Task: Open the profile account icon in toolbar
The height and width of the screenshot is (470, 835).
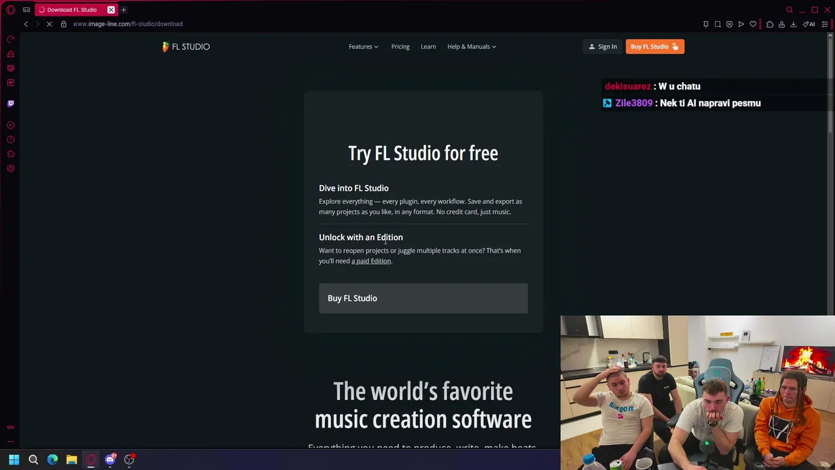Action: (x=782, y=24)
